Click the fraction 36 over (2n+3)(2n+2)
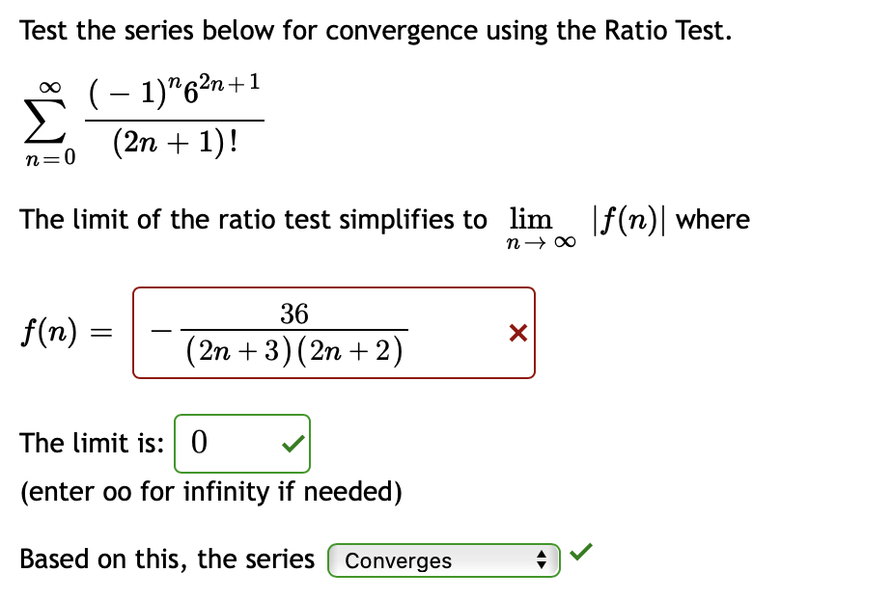 click(295, 332)
